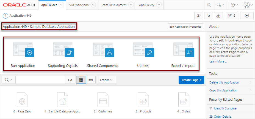Screen dimensions: 255x119
Task: Click the Shared Components label text
Action: coord(103,66)
